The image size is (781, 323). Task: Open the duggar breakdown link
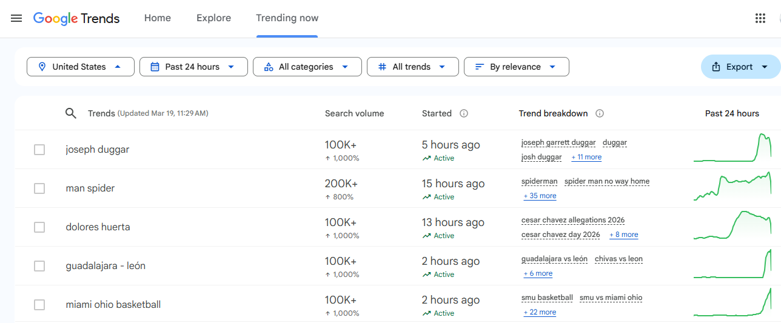click(615, 142)
